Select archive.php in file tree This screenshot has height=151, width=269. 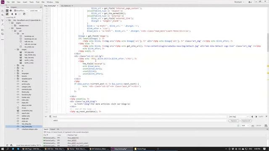coord(26,84)
